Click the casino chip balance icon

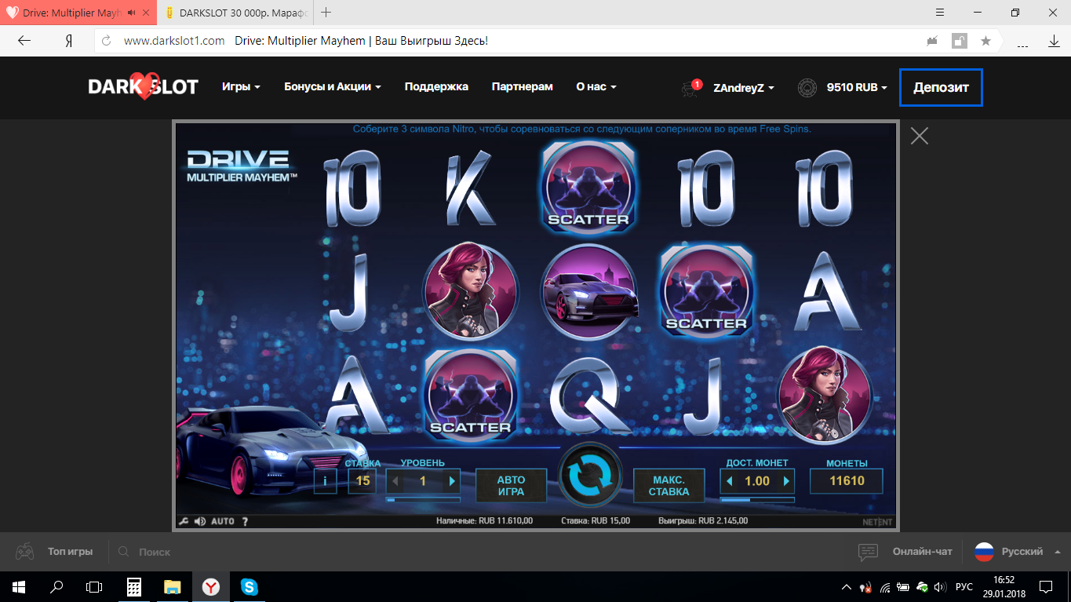coord(807,88)
